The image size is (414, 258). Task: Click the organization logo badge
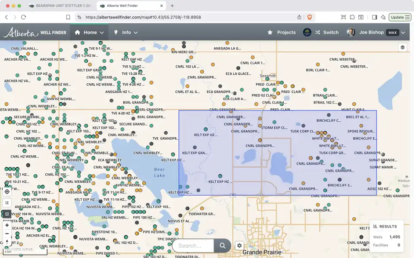307,32
